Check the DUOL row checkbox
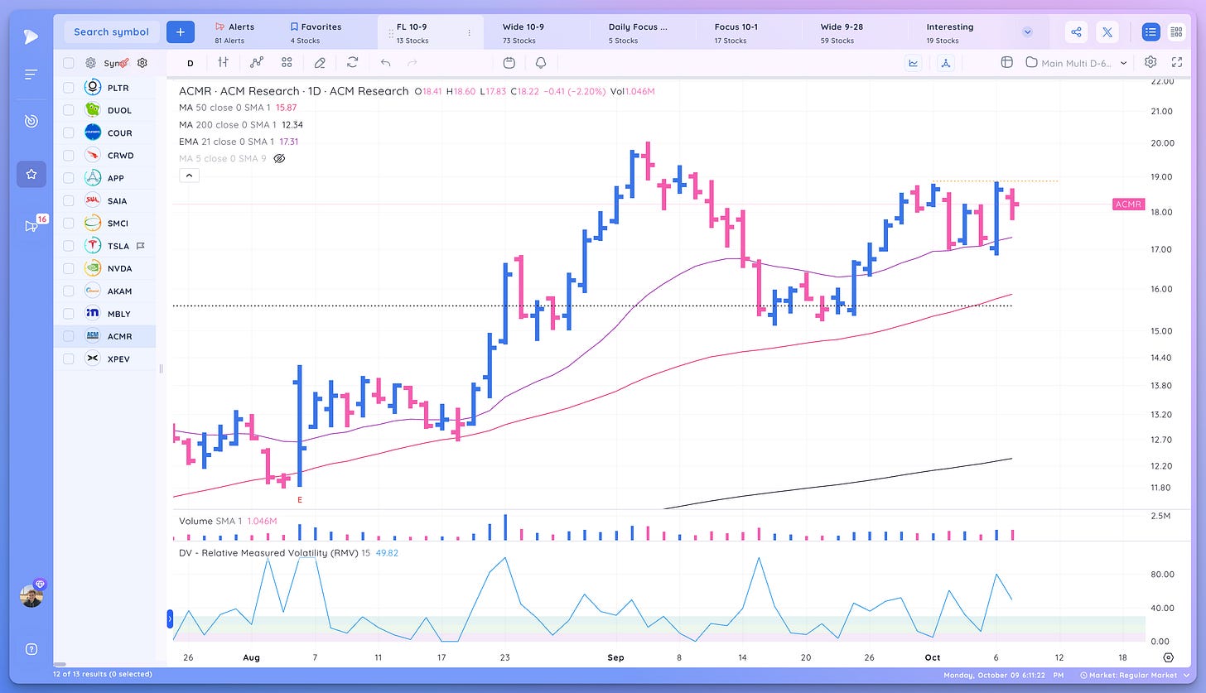Image resolution: width=1206 pixels, height=693 pixels. 69,110
